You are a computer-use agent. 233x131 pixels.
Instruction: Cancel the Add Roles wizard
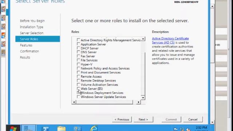point(193,119)
